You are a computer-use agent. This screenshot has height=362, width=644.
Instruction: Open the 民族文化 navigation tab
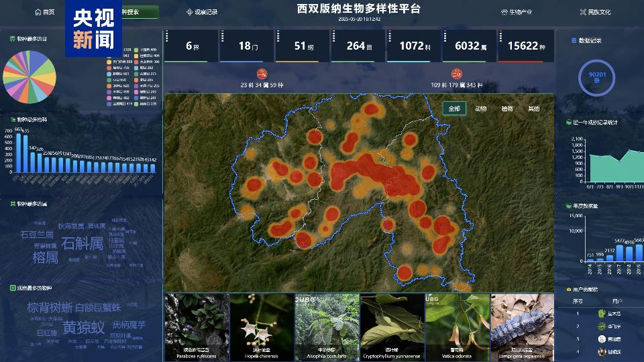[x=598, y=12]
